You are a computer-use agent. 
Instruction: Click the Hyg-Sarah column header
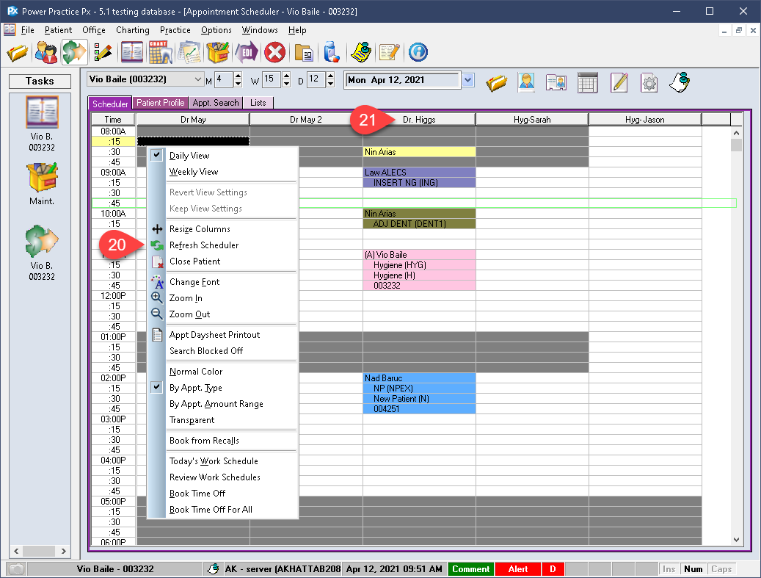point(532,120)
